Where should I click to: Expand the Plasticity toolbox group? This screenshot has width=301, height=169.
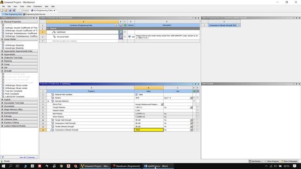click(2, 61)
